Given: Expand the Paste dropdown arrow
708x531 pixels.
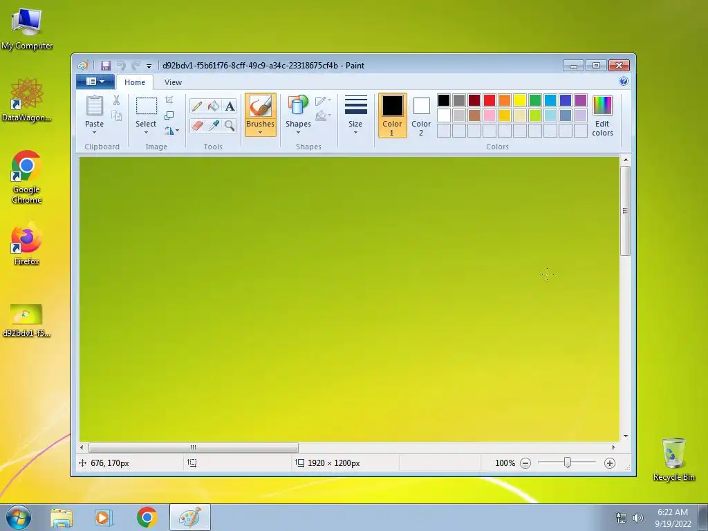Looking at the screenshot, I should click(94, 133).
